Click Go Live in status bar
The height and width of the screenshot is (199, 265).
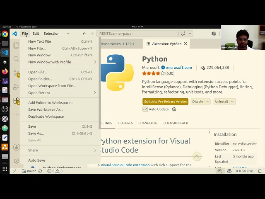coord(245,171)
